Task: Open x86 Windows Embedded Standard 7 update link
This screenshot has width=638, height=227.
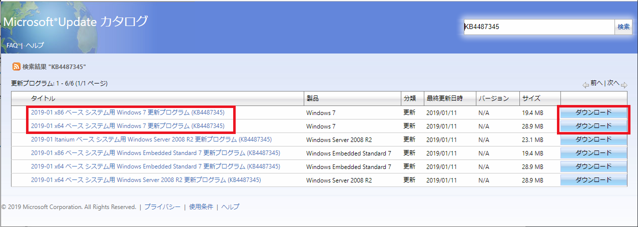Action: pos(155,153)
